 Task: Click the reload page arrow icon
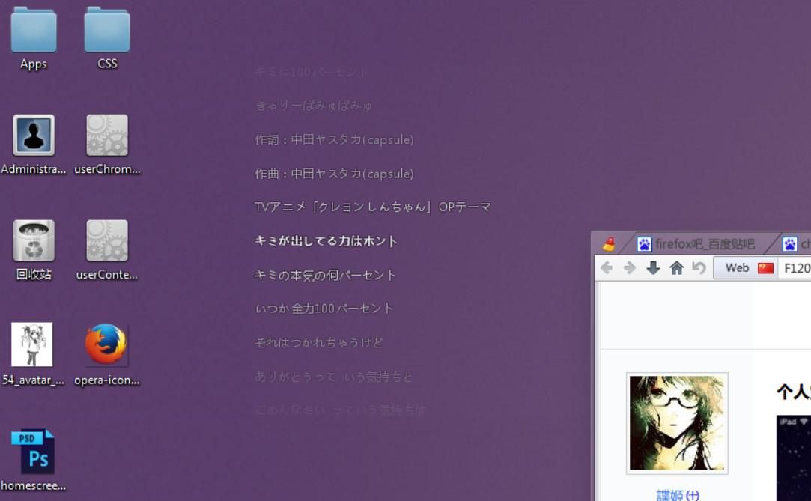point(699,268)
